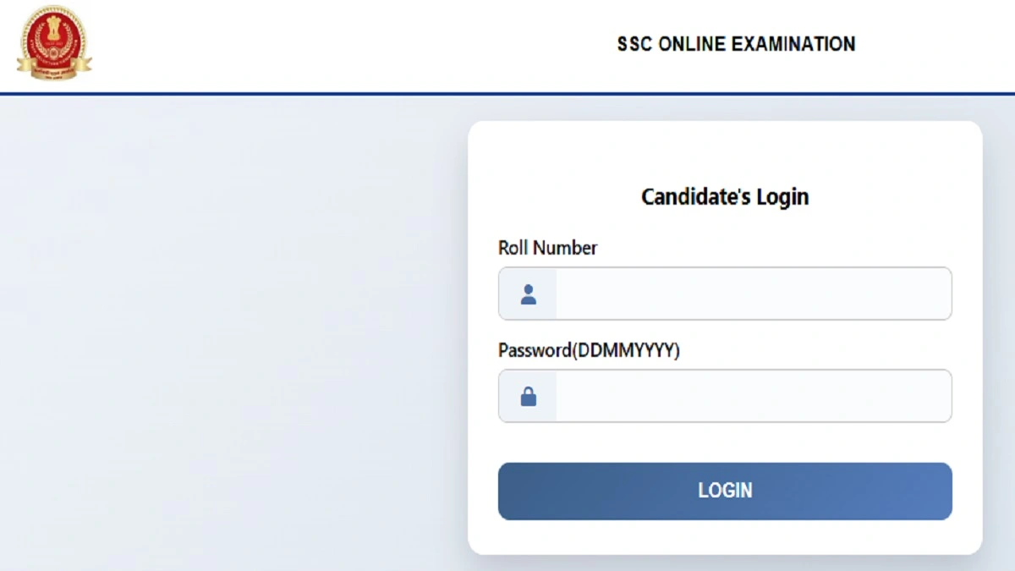Select the lock symbol beside password box

[x=528, y=395]
